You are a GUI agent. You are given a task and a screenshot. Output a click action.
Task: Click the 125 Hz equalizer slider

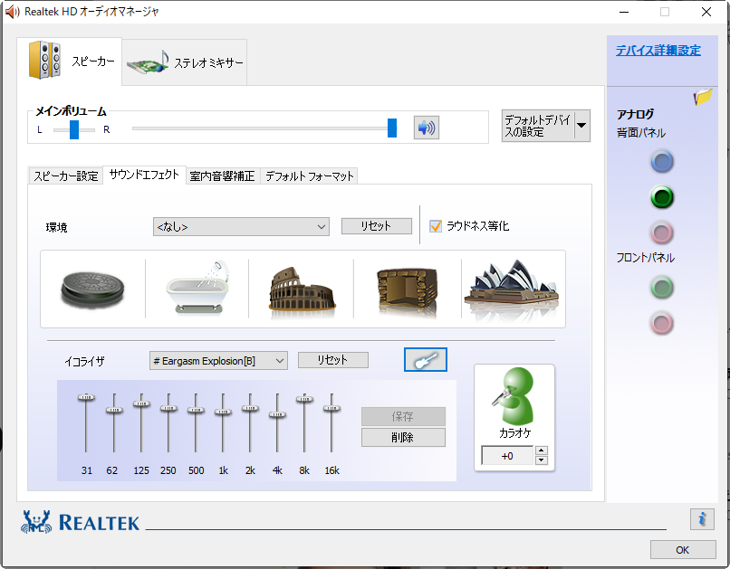[x=141, y=403]
